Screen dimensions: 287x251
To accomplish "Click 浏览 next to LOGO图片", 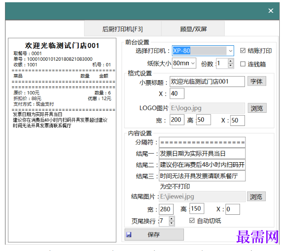I will pos(257,108).
